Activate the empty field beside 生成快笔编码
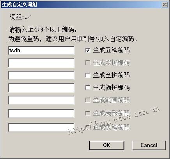This screenshot has height=159, width=170. pyautogui.click(x=41, y=127)
